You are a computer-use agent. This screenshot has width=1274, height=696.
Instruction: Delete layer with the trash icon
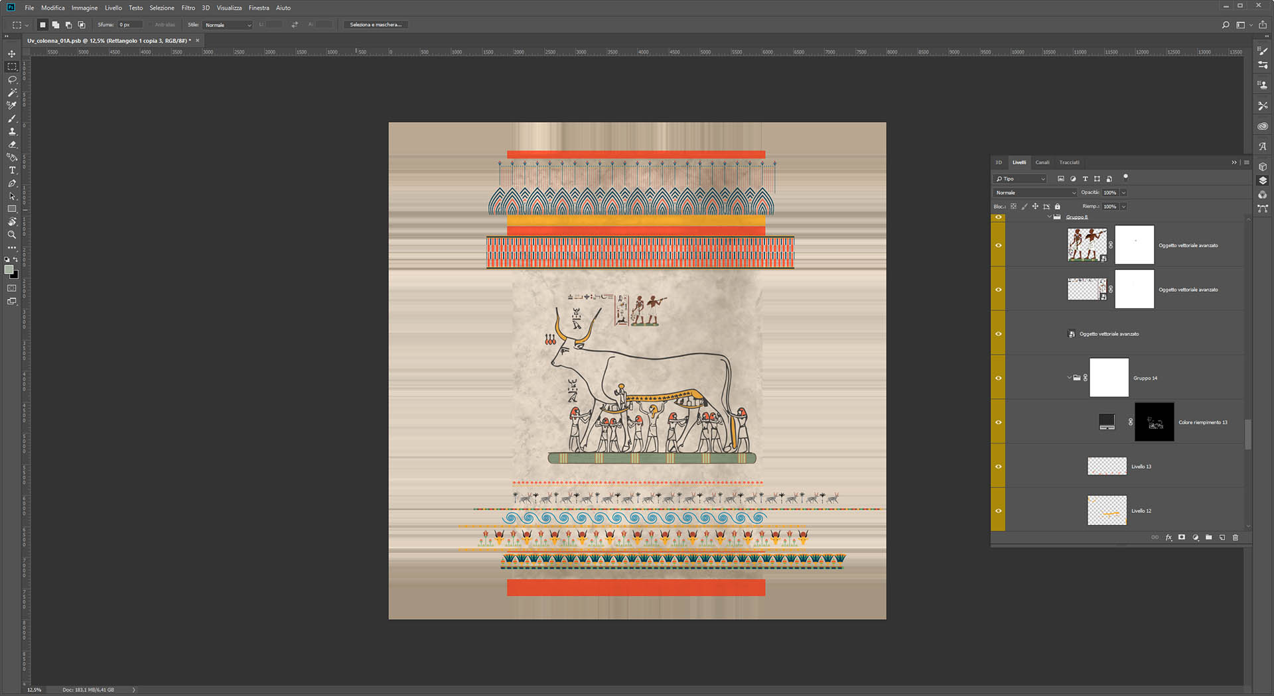tap(1235, 538)
